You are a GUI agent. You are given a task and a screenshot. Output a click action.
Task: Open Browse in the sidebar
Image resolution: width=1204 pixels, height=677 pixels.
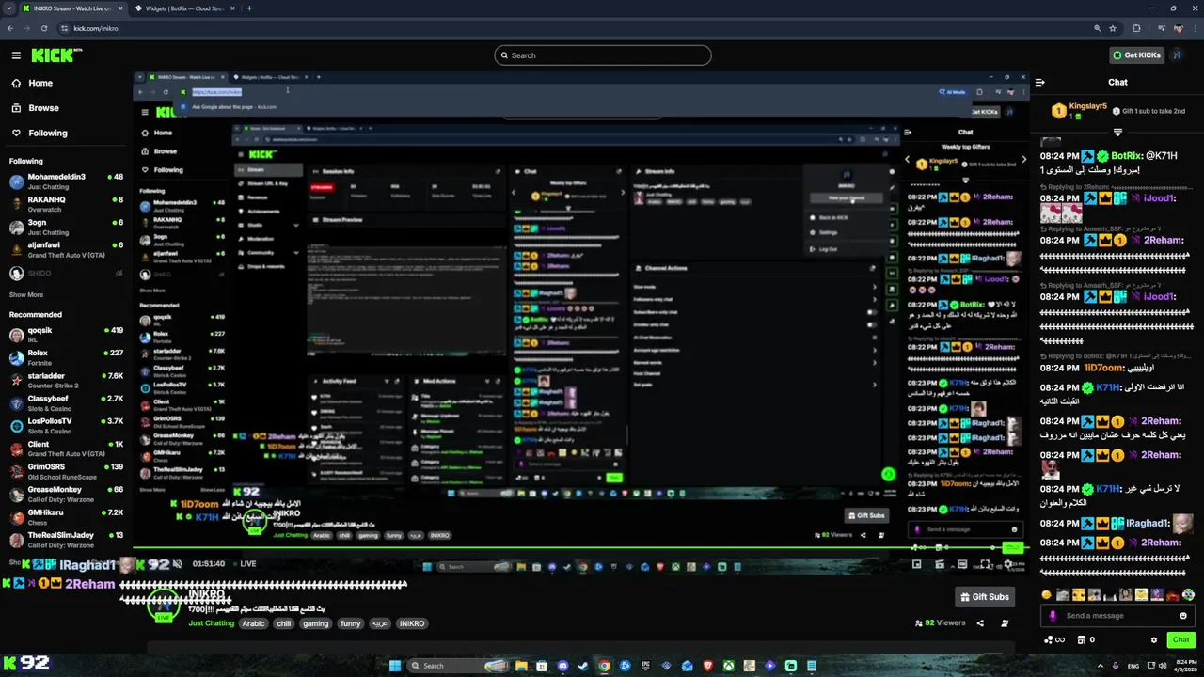[x=43, y=108]
